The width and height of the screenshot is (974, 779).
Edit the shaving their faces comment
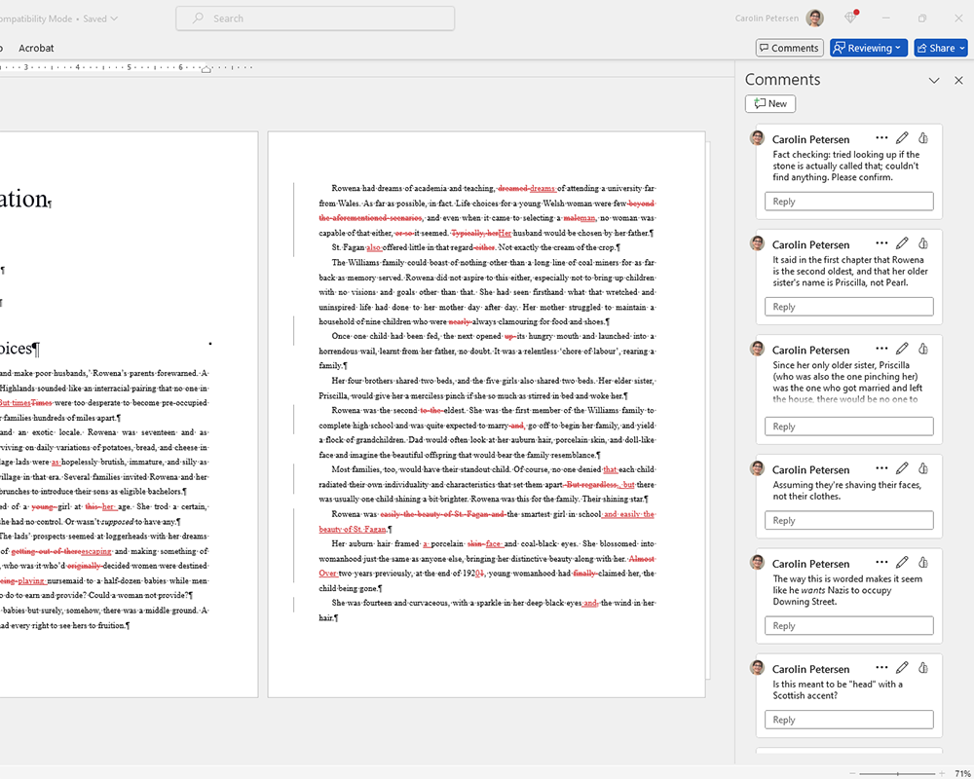(x=902, y=469)
